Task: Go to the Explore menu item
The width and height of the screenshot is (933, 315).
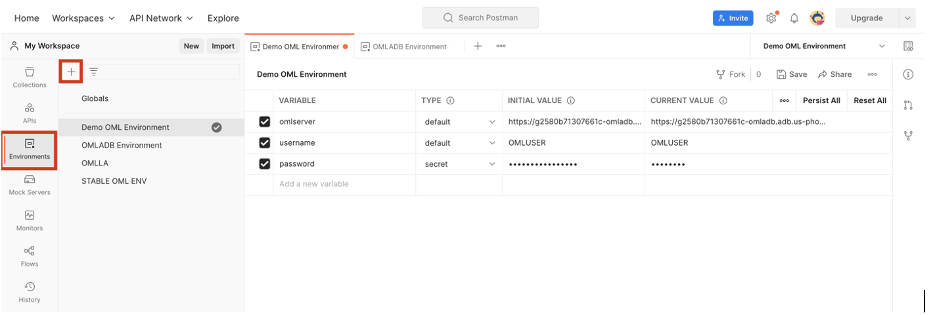Action: [x=223, y=18]
